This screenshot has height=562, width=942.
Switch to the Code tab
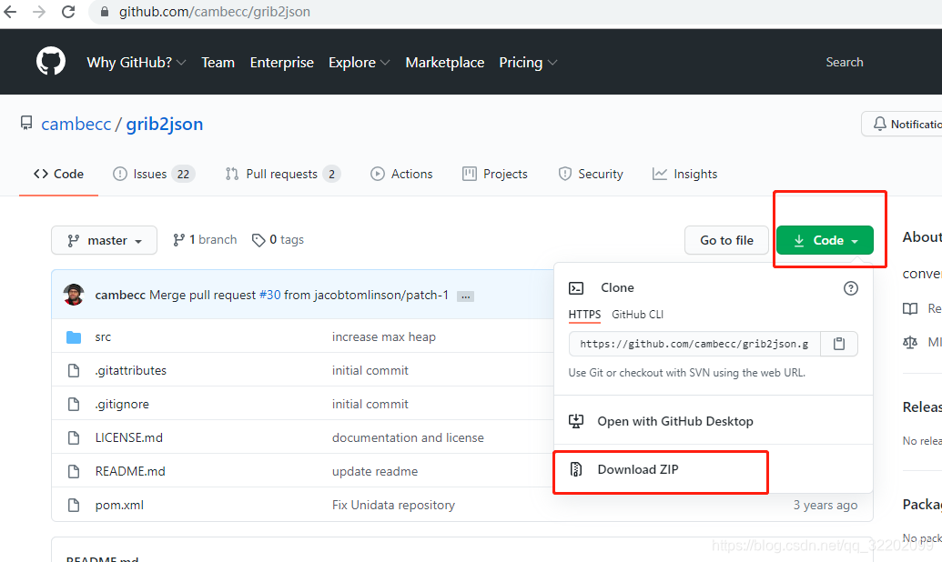pos(59,174)
